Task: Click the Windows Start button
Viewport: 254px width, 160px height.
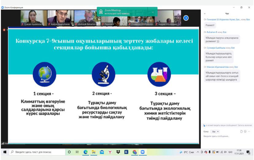Action: [x=5, y=152]
